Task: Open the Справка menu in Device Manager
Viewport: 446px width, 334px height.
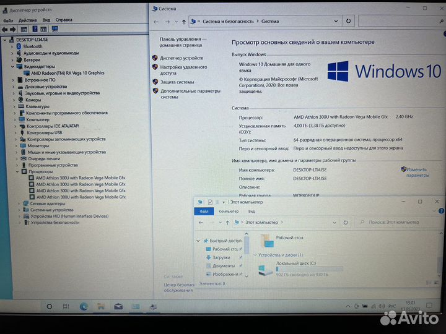Action: [64, 20]
